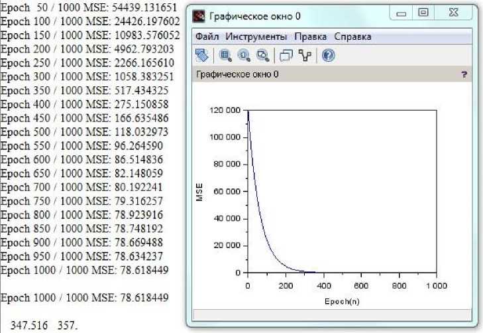Click the 120 000 y-axis tick label
The height and width of the screenshot is (333, 483).
point(225,110)
